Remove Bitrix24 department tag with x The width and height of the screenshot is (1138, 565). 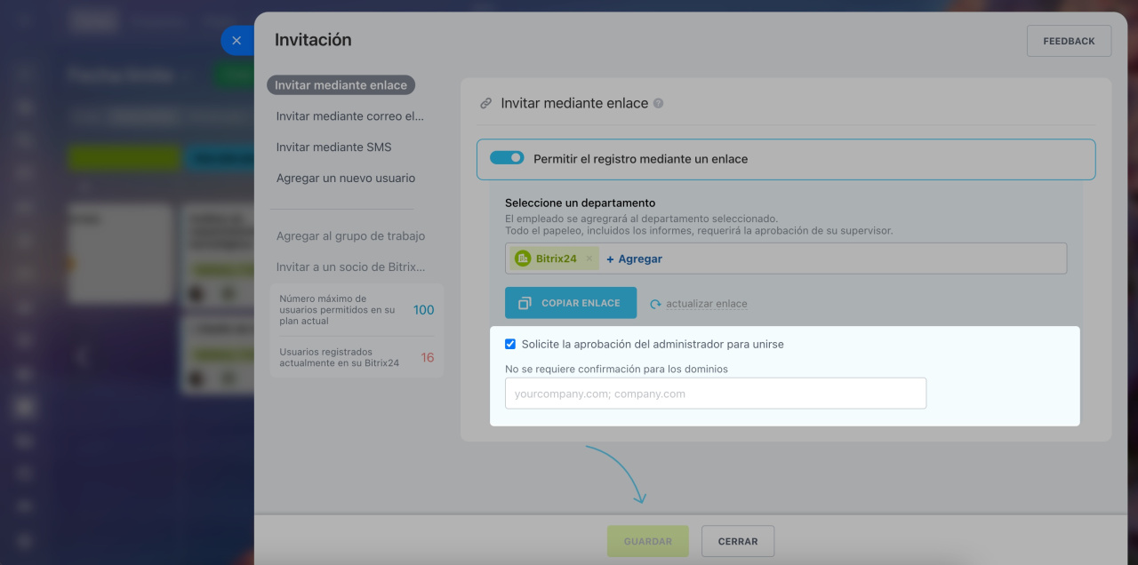589,259
